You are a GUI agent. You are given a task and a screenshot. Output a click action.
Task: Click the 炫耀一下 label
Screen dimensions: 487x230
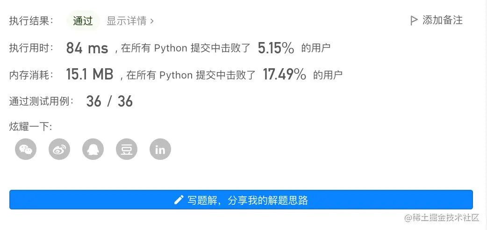click(x=30, y=126)
